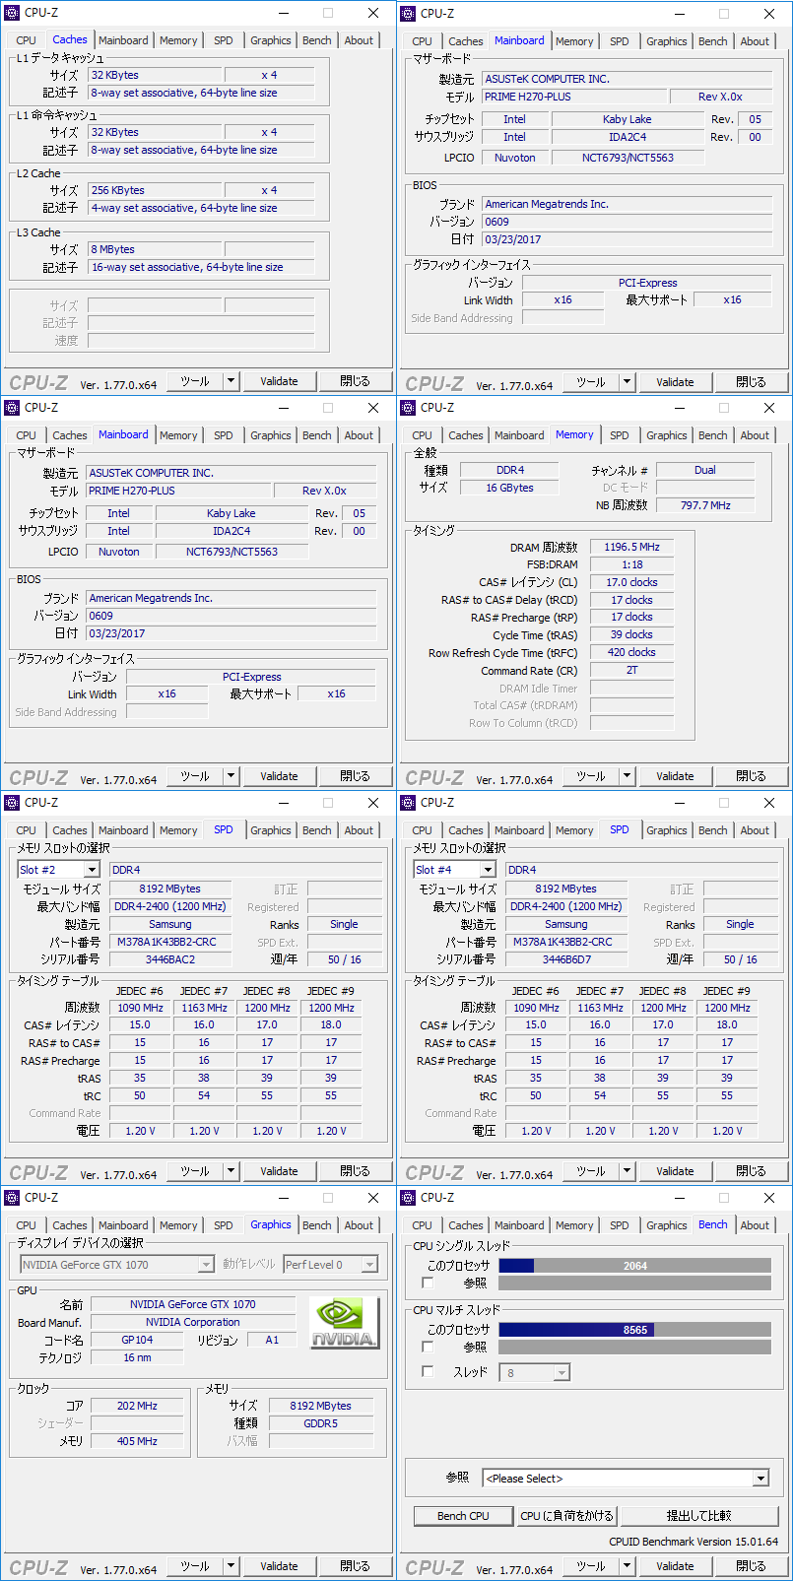
Task: Click CPU-Z title icon in Slot #4 SPD window
Action: click(409, 803)
